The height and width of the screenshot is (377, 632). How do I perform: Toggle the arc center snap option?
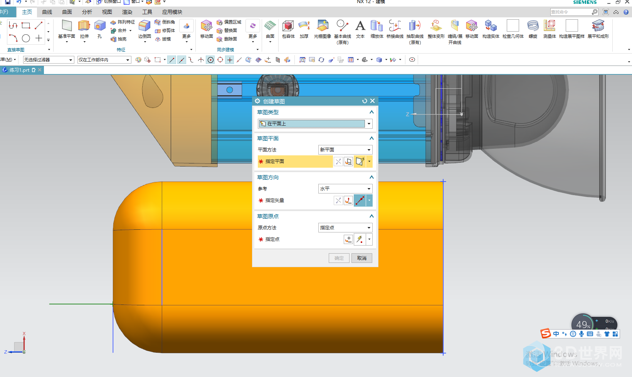[210, 60]
